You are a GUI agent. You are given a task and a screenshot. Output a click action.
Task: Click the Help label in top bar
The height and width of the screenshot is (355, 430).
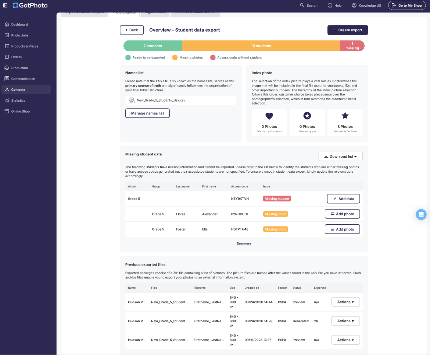pyautogui.click(x=338, y=6)
